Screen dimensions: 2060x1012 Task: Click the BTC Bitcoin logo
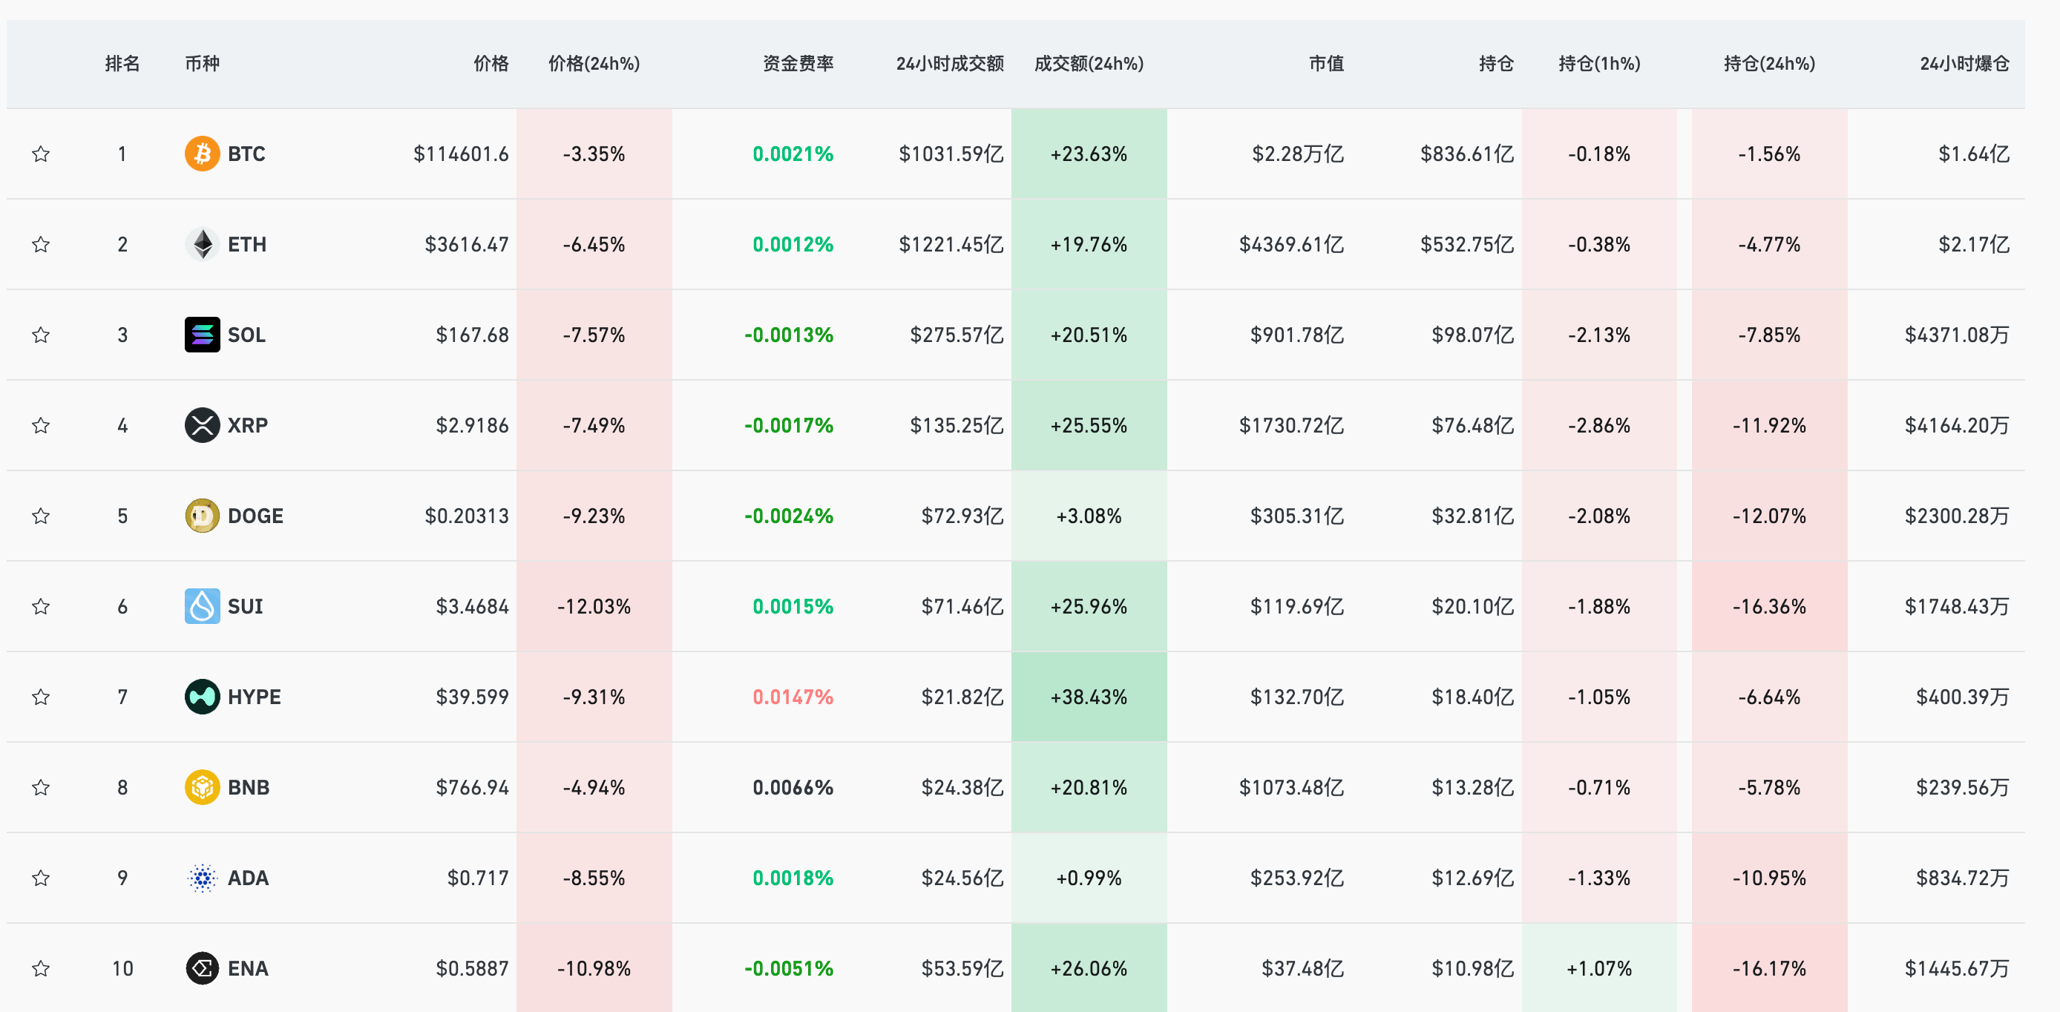(x=203, y=154)
